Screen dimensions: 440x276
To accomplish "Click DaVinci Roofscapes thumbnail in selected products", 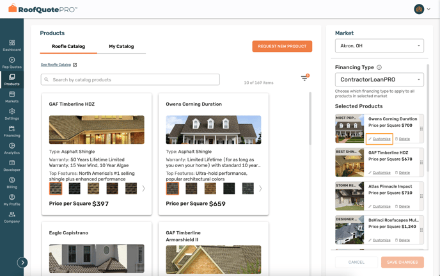I will point(350,230).
